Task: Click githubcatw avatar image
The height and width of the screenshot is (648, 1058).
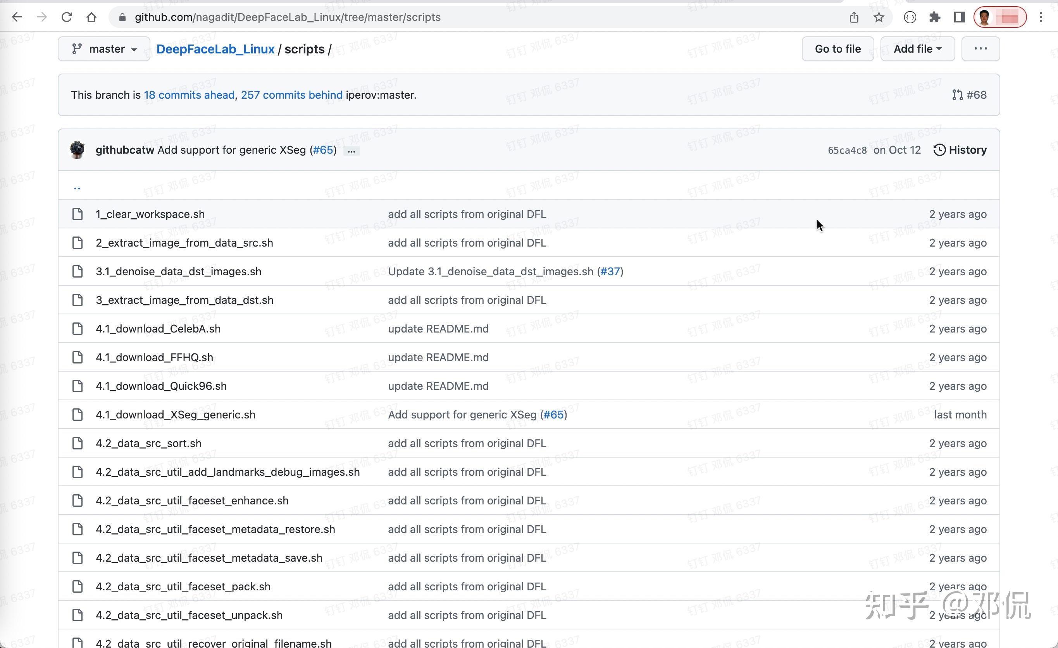Action: tap(78, 150)
